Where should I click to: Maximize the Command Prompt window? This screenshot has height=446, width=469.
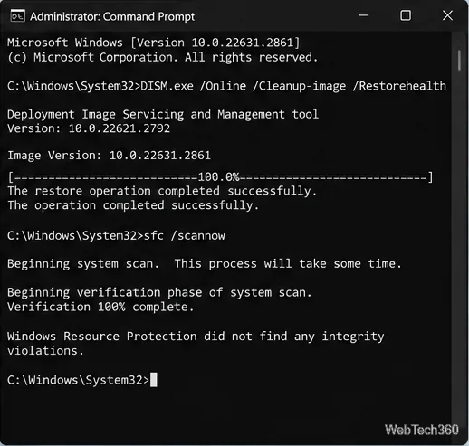pos(406,15)
